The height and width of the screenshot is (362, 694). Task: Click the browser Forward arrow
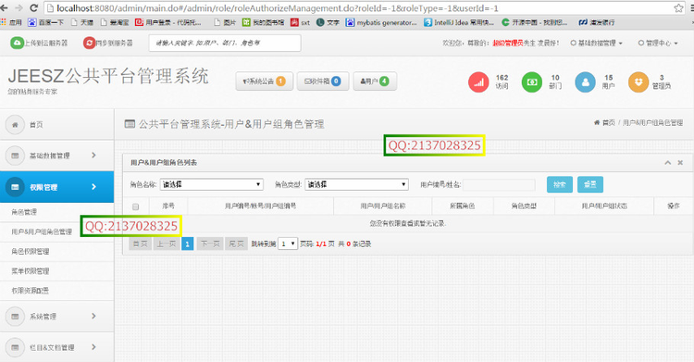coord(19,8)
